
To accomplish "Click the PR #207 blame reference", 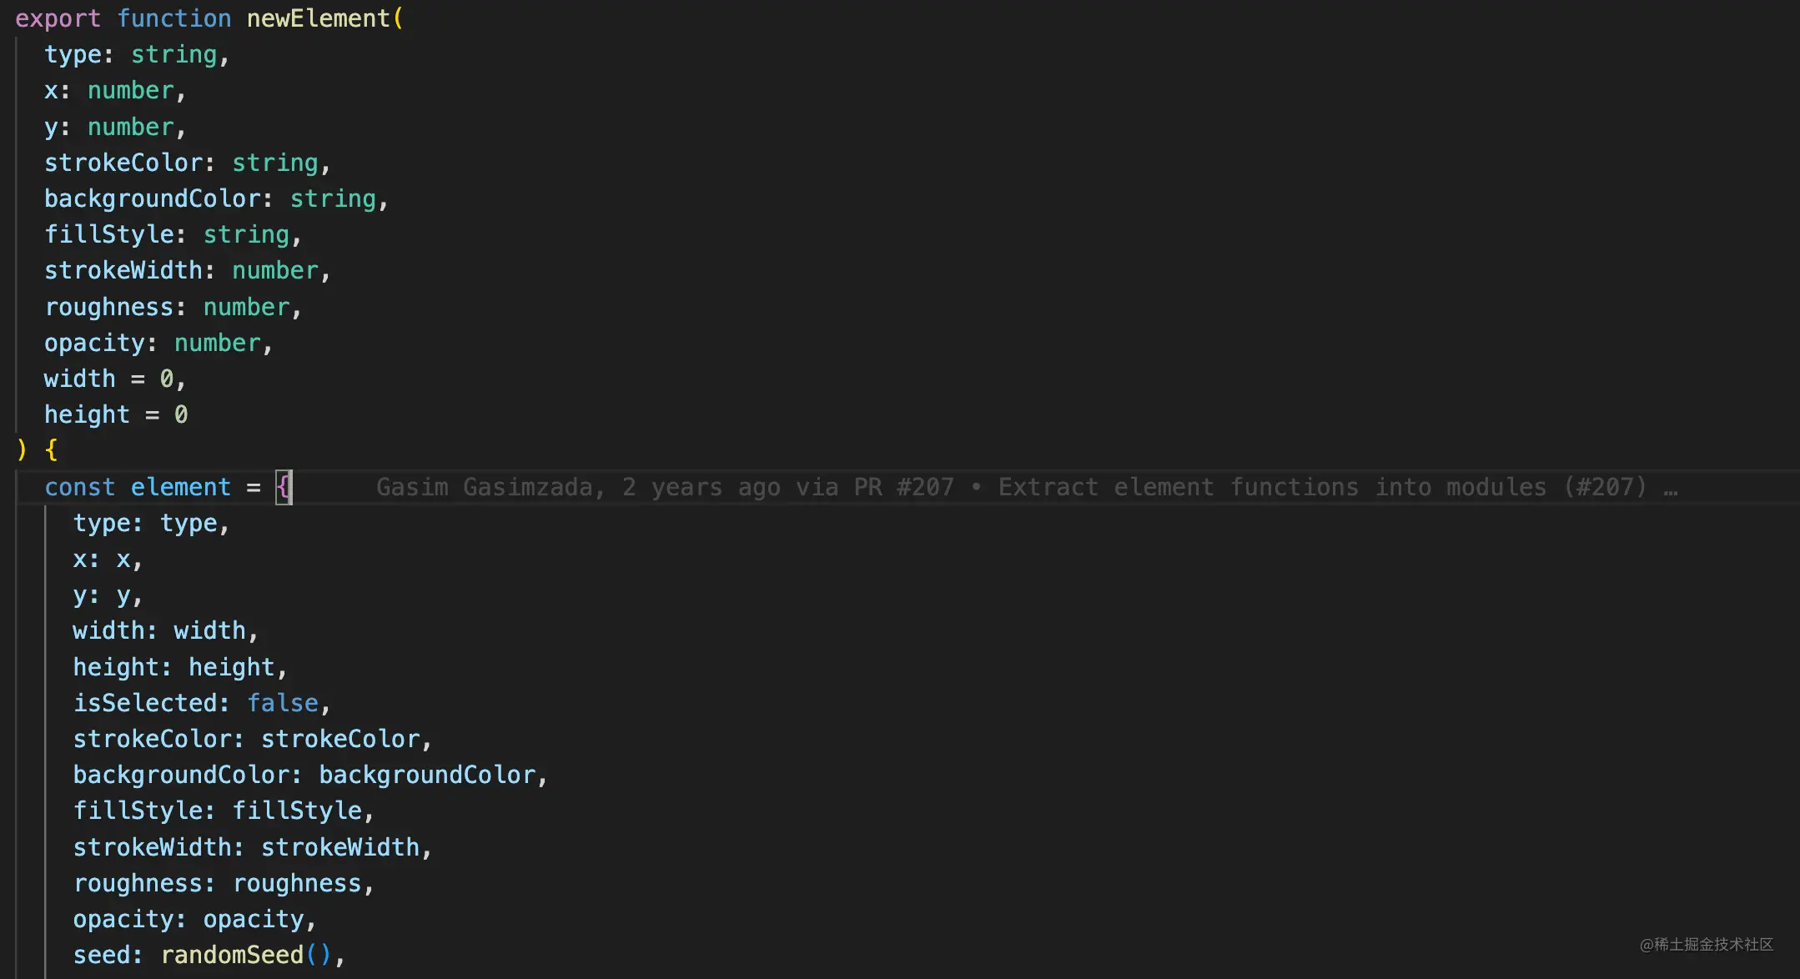I will [903, 487].
